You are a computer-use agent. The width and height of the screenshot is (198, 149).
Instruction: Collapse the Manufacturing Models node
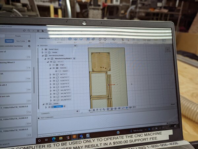click(43, 55)
